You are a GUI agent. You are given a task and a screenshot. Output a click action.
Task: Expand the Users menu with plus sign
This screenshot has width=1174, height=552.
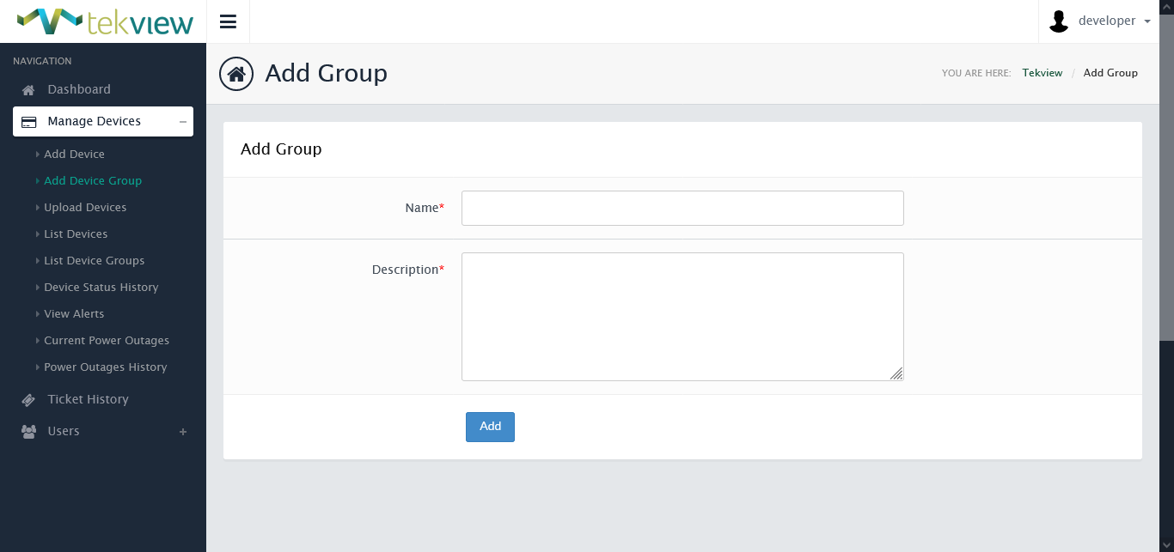[182, 432]
